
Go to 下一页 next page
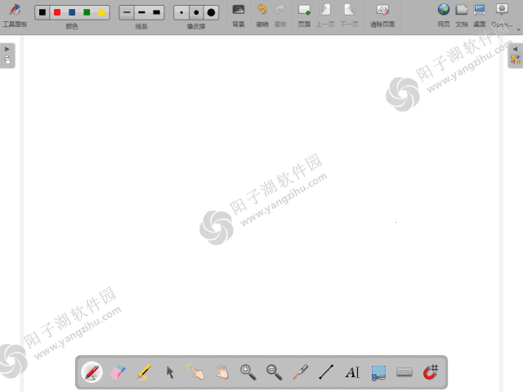pos(349,15)
